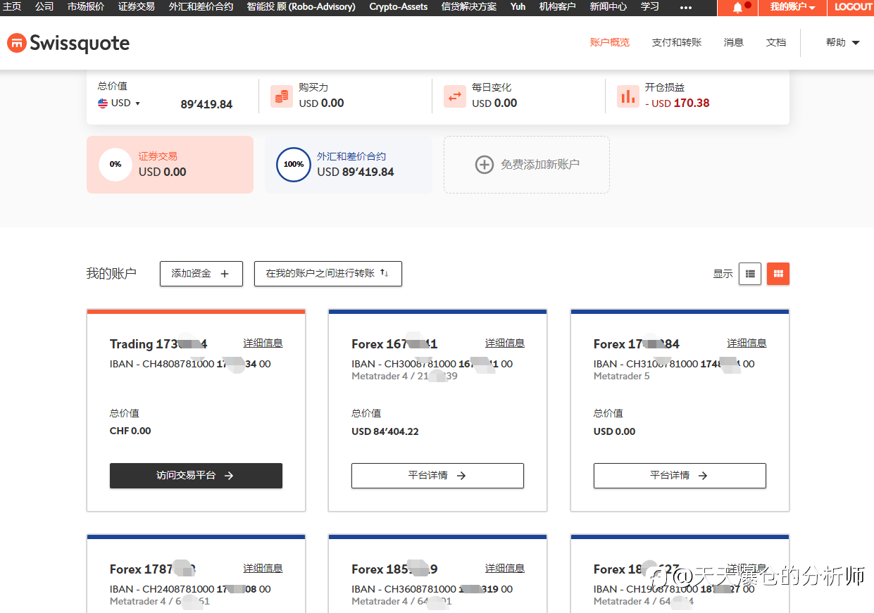Open 详细信息 link on Trading account card
Viewport: 874px width, 613px height.
click(263, 343)
